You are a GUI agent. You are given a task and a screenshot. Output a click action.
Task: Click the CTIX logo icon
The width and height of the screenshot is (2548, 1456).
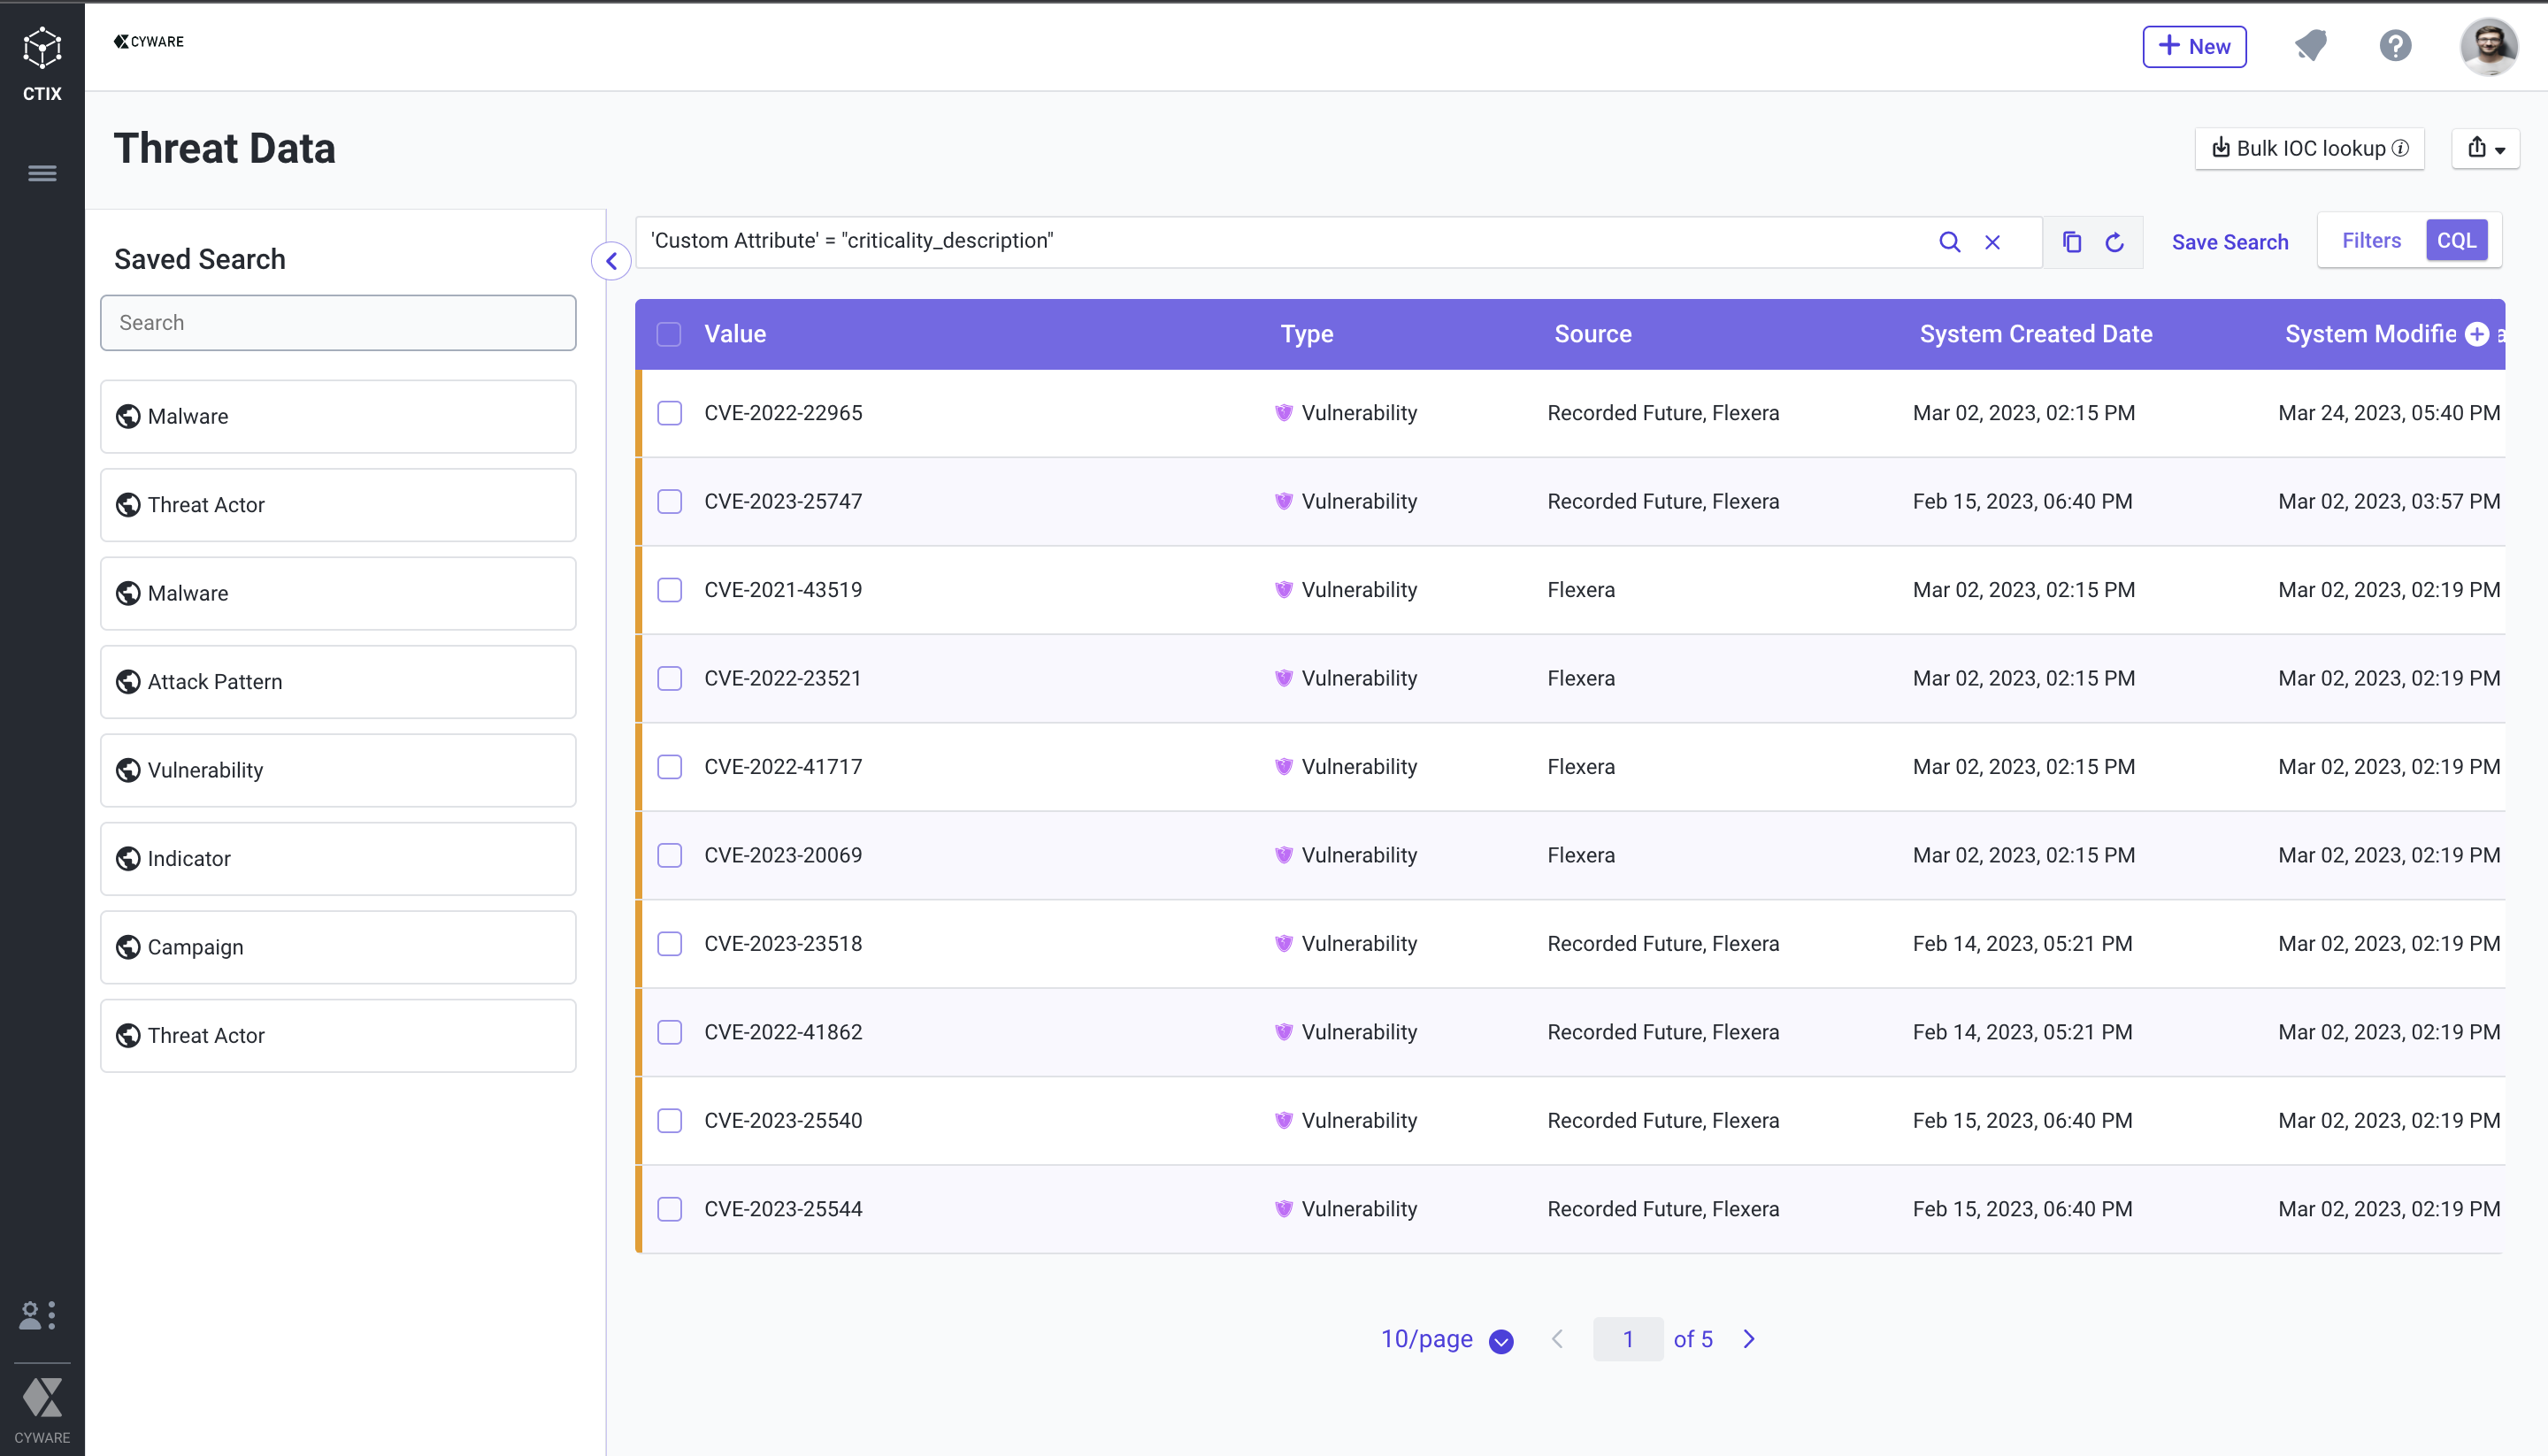42,47
